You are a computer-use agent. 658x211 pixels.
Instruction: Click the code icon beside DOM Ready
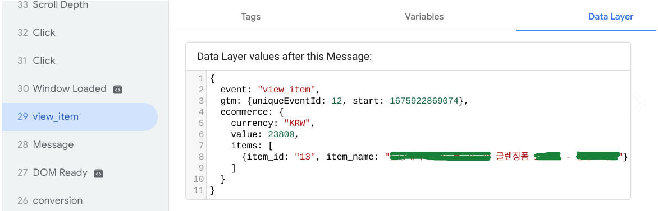(99, 173)
